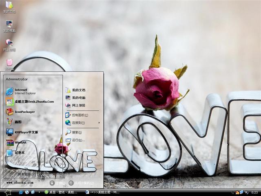Click the star Start button on the taskbar

(x=7, y=192)
